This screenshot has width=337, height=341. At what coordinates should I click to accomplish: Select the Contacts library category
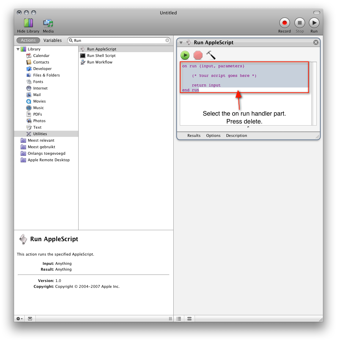point(46,62)
